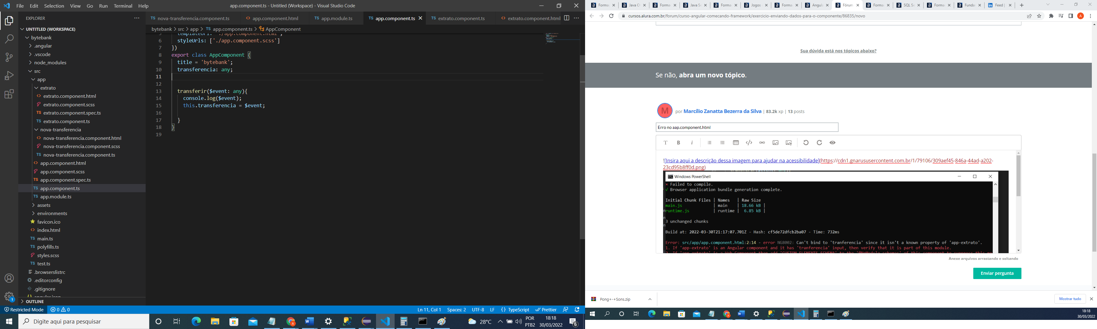The width and height of the screenshot is (1097, 329).
Task: Click Restricted Mode in status bar
Action: [24, 310]
